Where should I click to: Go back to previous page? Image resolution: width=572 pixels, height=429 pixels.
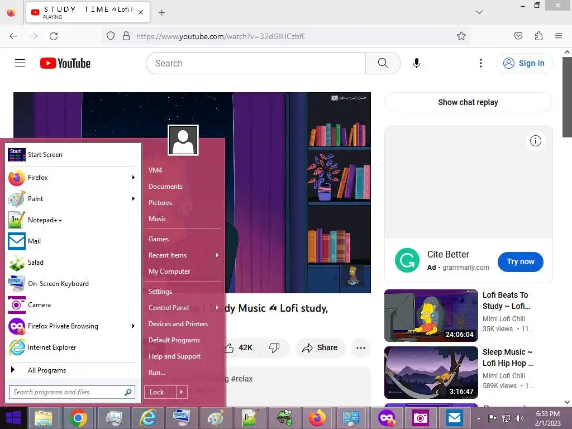coord(13,36)
